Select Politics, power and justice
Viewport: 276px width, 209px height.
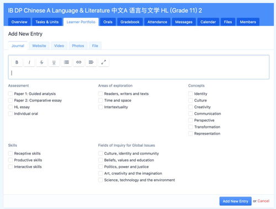(100, 167)
